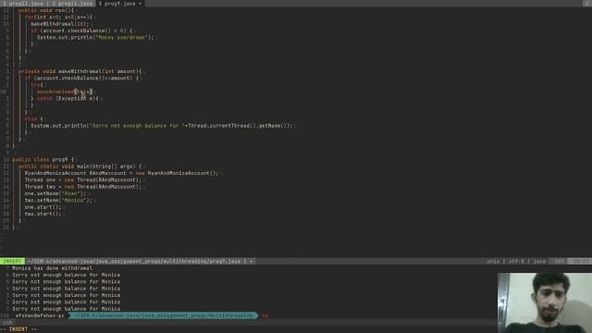This screenshot has height=333, width=592.
Task: Click the afshan@afshan-pc terminal prompt
Action: 40,315
